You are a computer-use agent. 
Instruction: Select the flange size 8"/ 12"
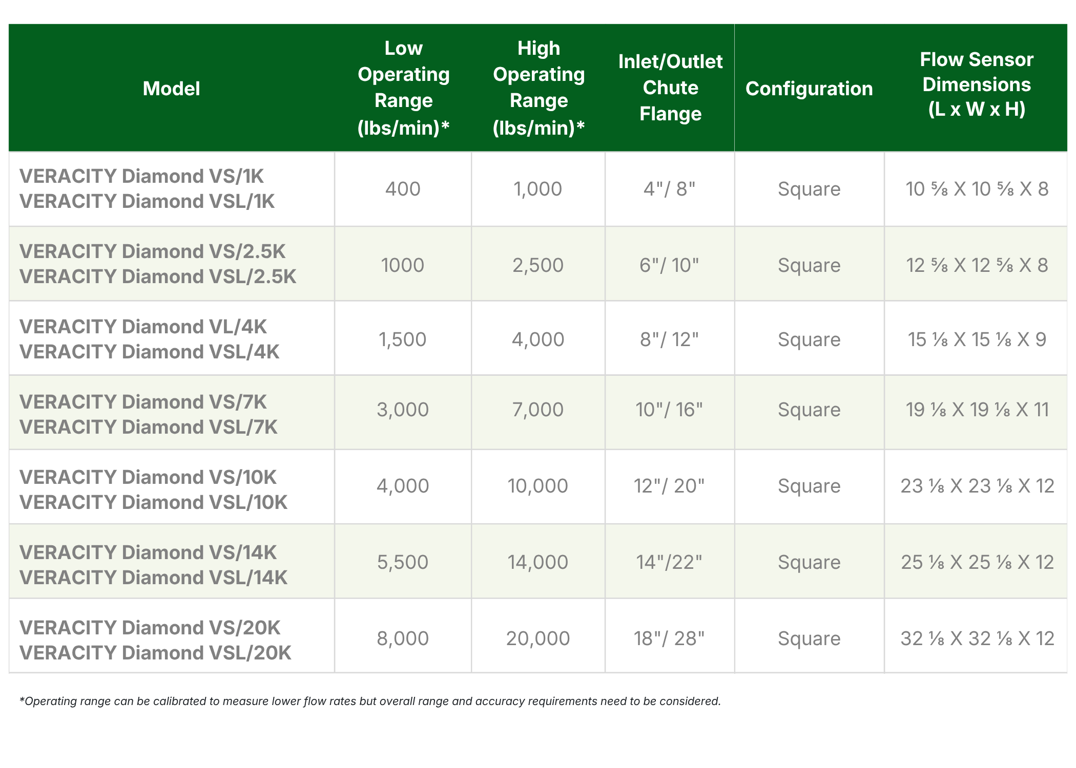coord(669,339)
